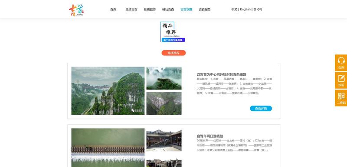Open 吉首服务 navigation item
The height and width of the screenshot is (167, 347).
(x=205, y=9)
